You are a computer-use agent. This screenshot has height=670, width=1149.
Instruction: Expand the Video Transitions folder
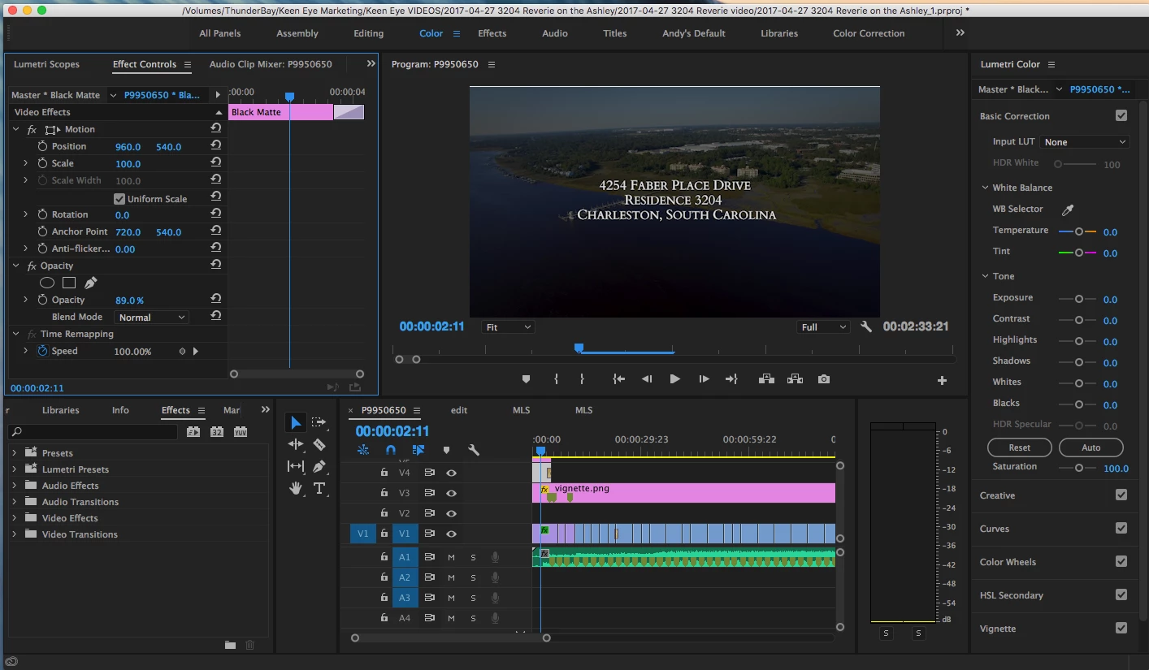[x=15, y=534]
